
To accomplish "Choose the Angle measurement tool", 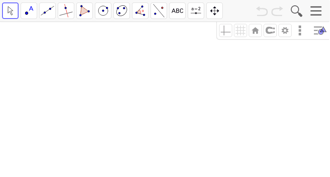I will click(140, 11).
